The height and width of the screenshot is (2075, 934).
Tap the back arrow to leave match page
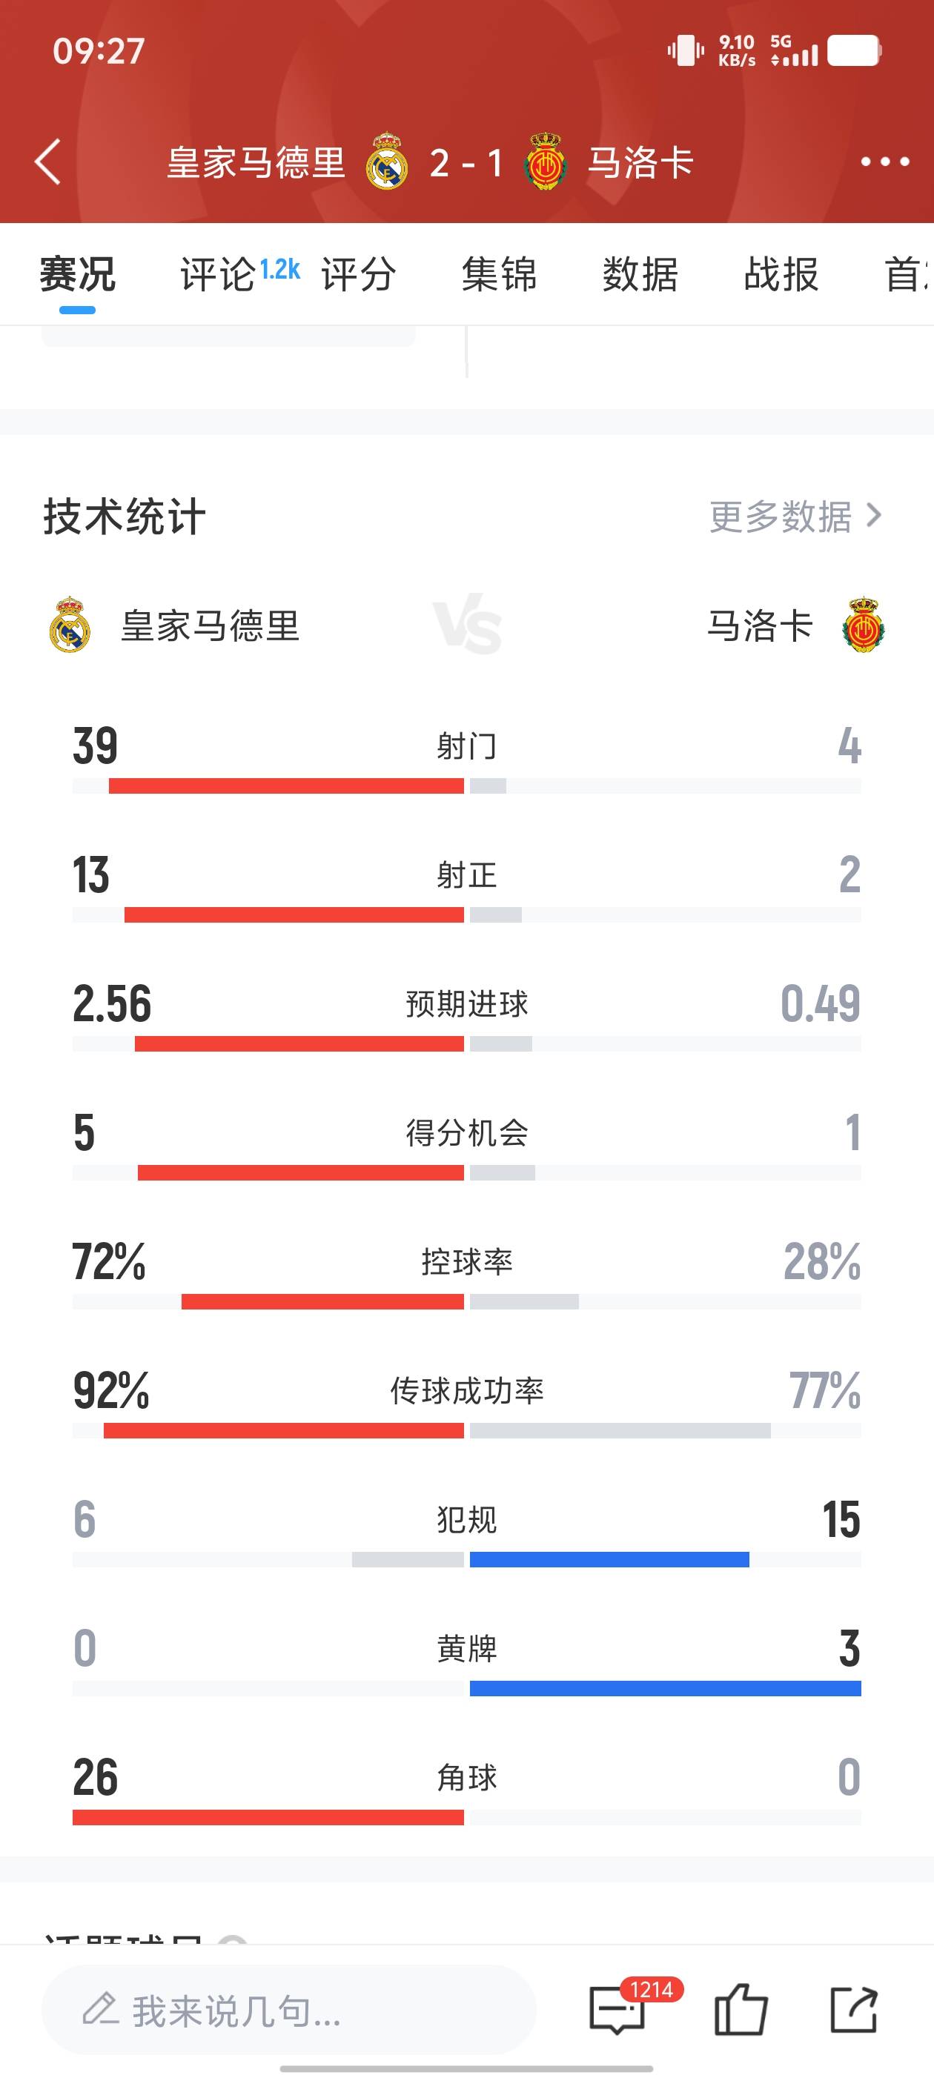[x=47, y=163]
